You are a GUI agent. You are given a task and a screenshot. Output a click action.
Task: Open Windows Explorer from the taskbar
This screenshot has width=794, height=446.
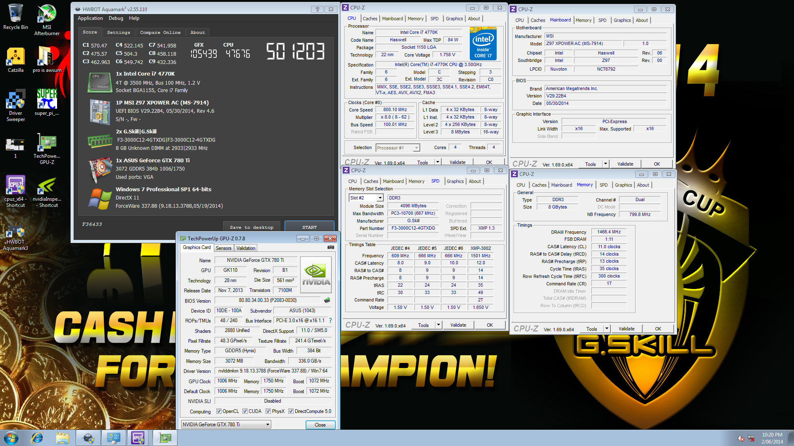point(62,438)
